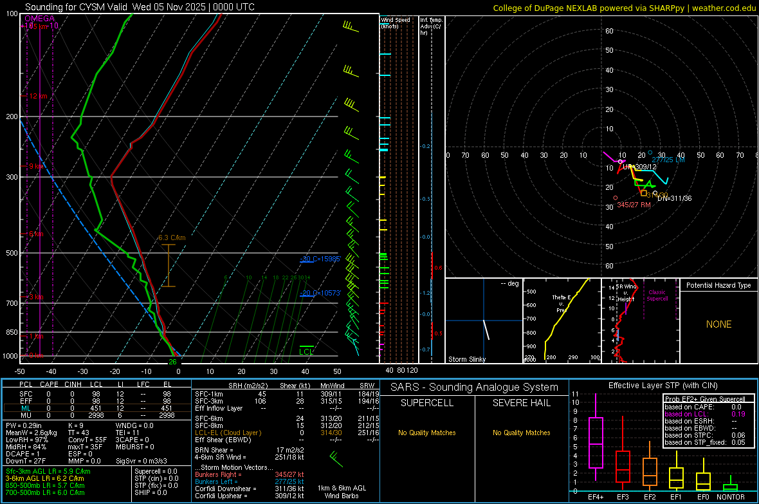Select the SFC parcel row
The width and height of the screenshot is (759, 504).
pyautogui.click(x=96, y=394)
